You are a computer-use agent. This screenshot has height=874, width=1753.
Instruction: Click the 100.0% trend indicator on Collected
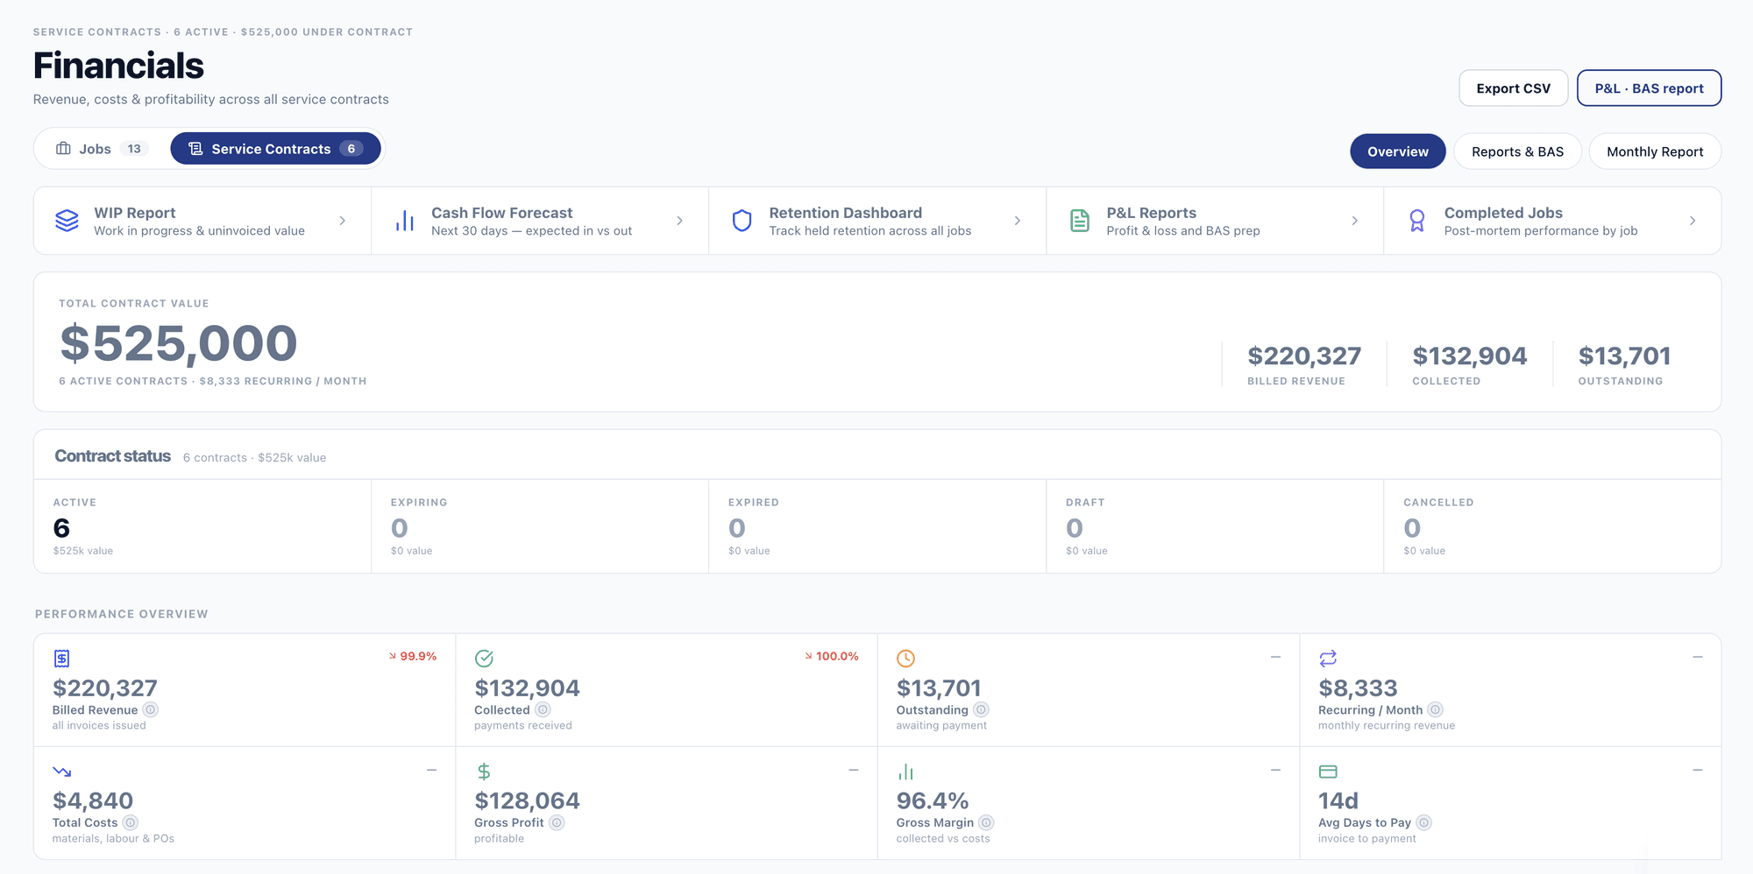tap(832, 656)
